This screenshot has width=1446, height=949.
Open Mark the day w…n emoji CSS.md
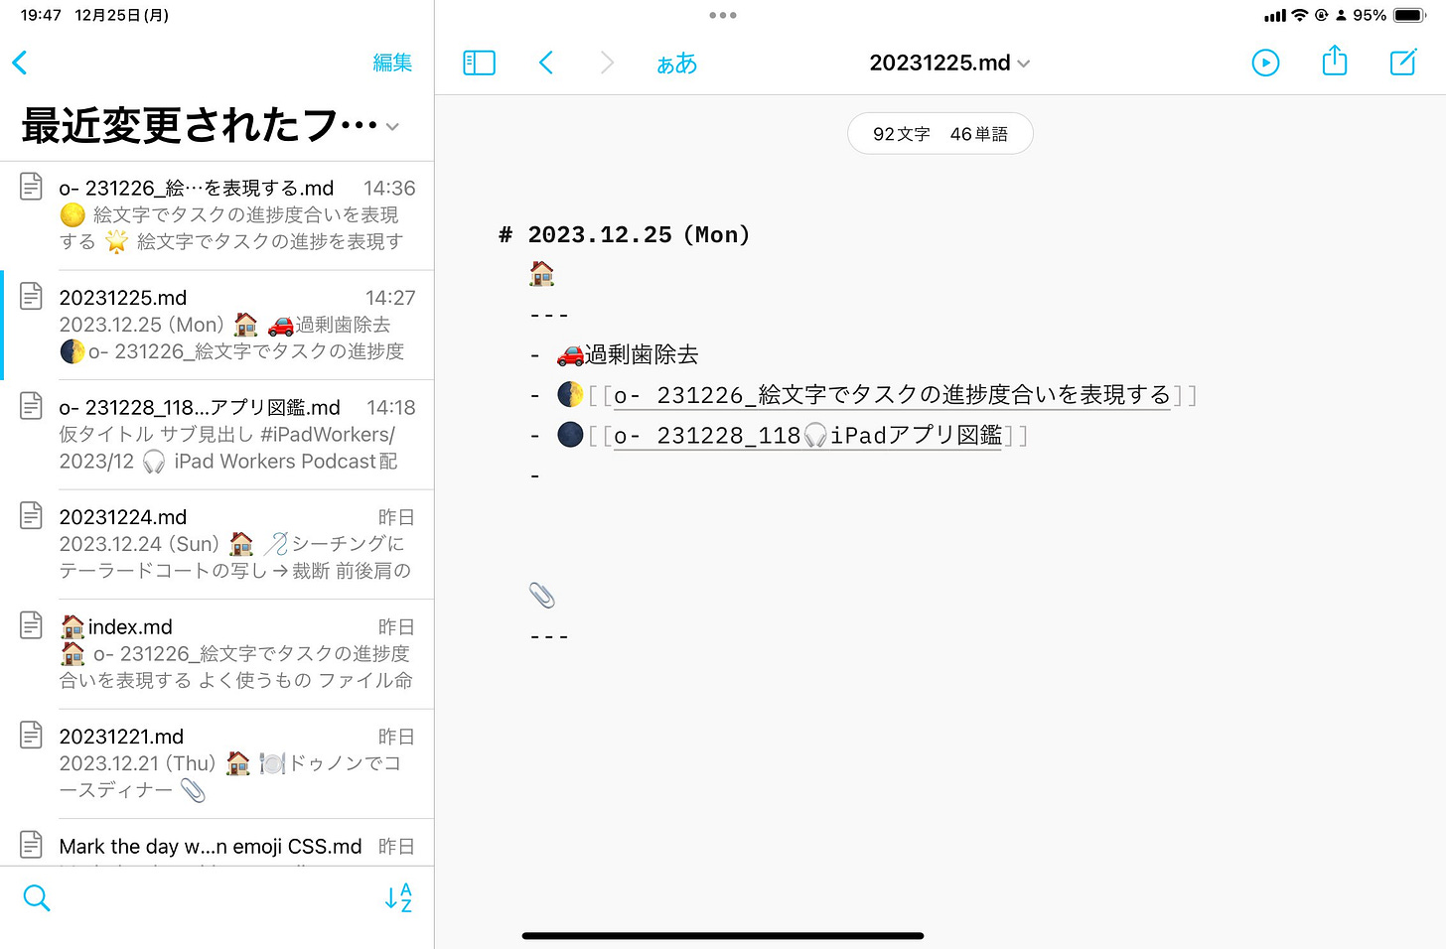click(x=217, y=844)
